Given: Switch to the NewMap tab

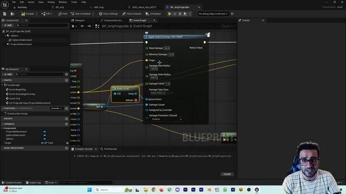Looking at the screenshot, I should click(22, 7).
